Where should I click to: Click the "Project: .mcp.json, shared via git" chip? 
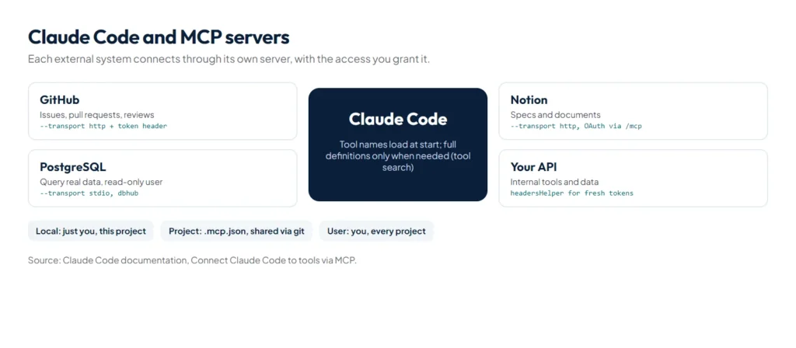(x=236, y=231)
